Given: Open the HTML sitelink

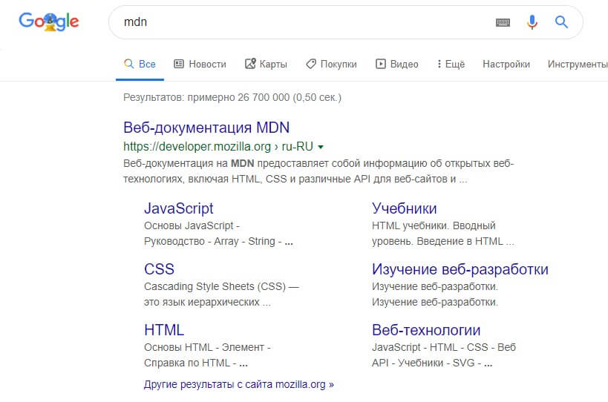Looking at the screenshot, I should click(163, 330).
